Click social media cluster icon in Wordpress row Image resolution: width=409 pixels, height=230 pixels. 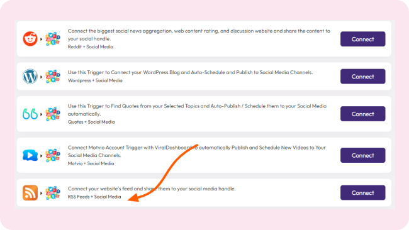coord(53,76)
